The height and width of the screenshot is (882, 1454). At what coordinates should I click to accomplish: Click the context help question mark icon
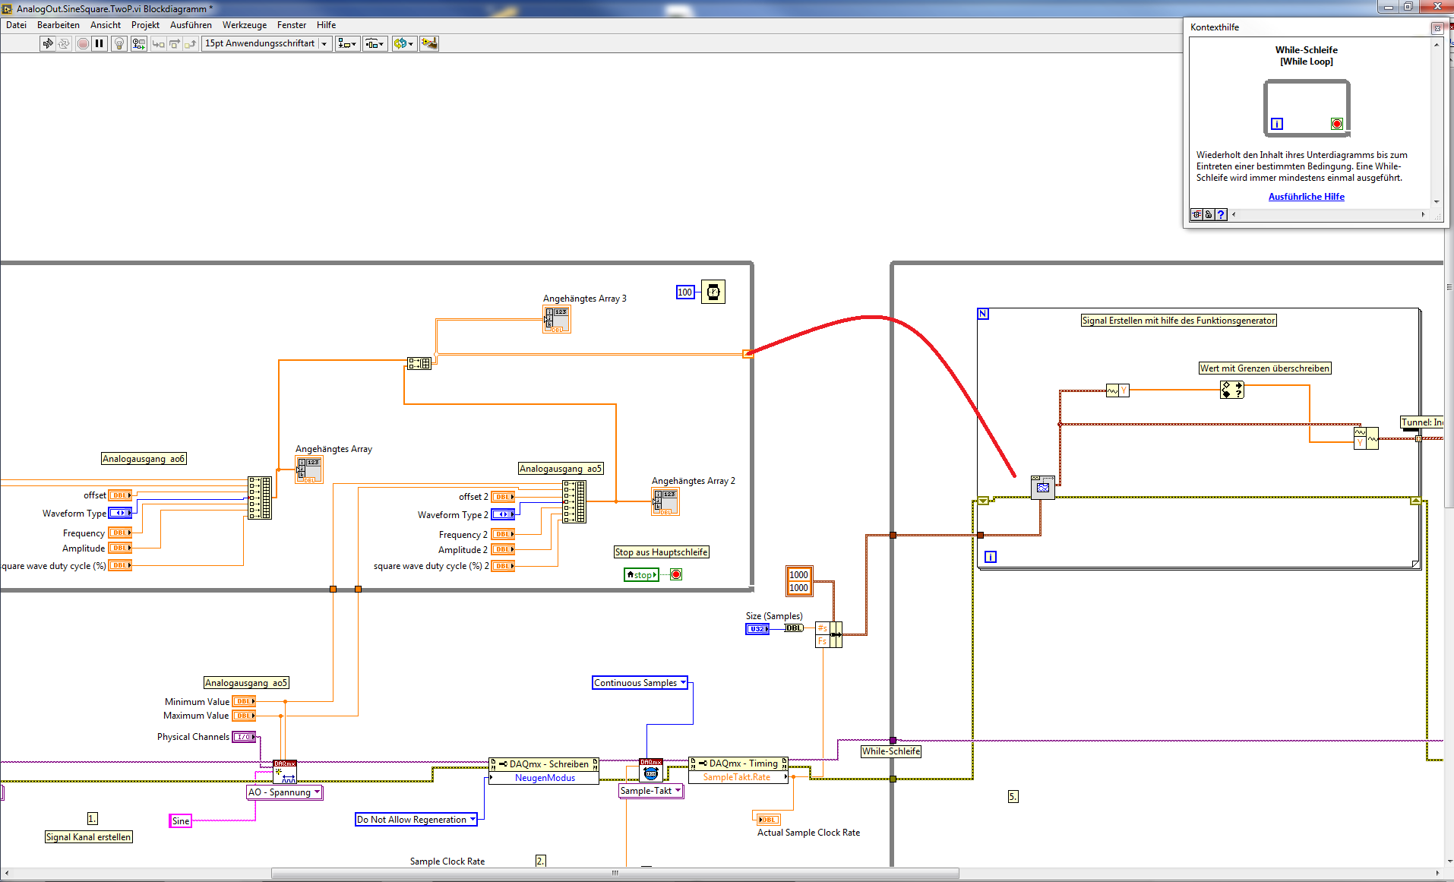coord(1221,215)
